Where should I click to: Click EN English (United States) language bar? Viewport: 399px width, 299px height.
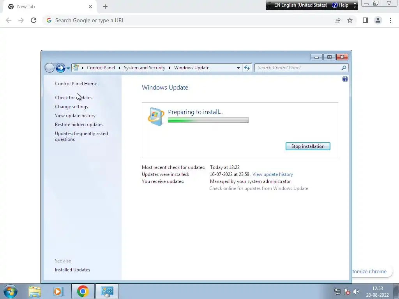tap(300, 5)
